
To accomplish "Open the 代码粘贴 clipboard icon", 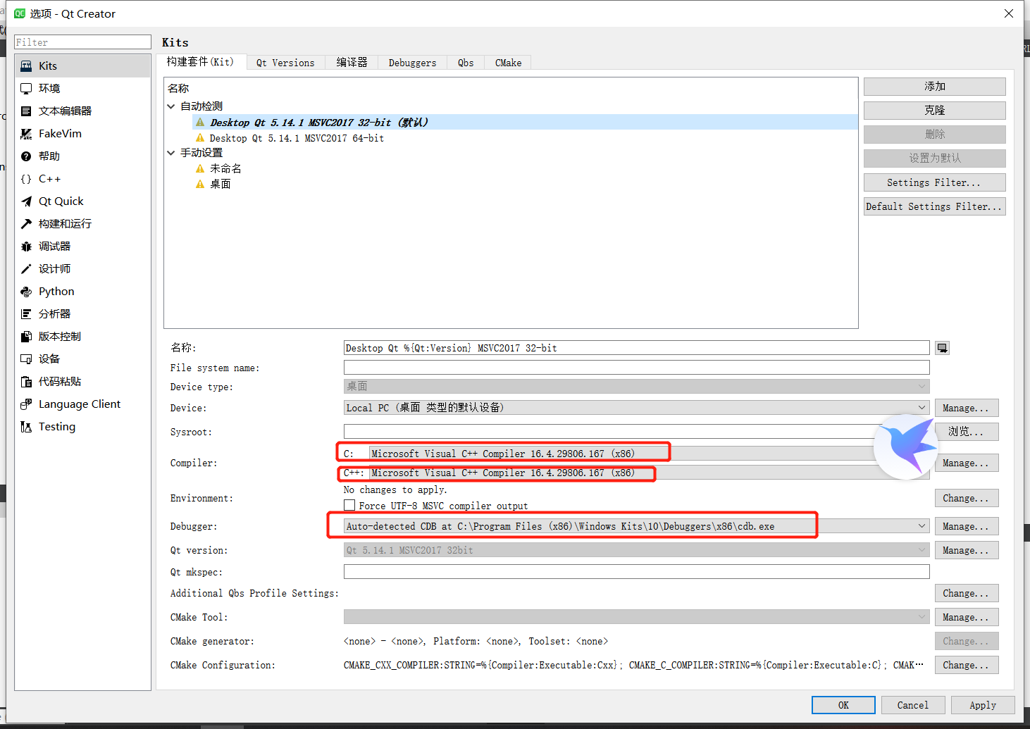I will coord(26,382).
